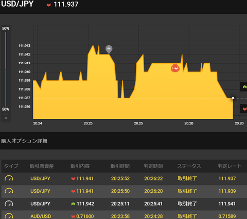Click the 111.936 price axis label
This screenshot has height=219, width=247.
click(x=24, y=106)
